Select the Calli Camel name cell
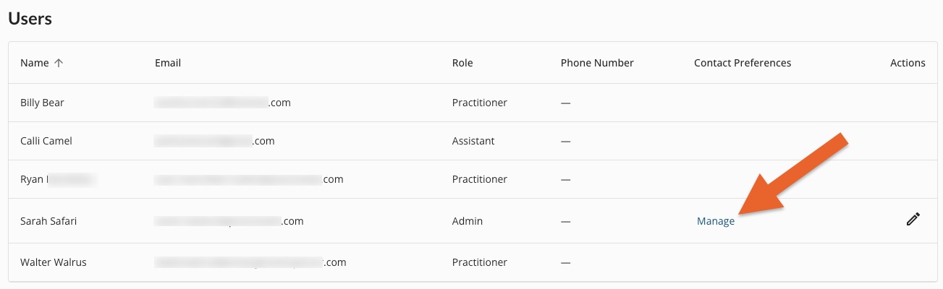Viewport: 943px width, 289px height. 46,141
